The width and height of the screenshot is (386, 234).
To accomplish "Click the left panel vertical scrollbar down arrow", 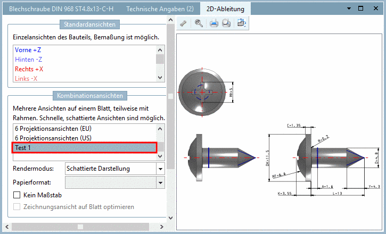I will [x=170, y=218].
